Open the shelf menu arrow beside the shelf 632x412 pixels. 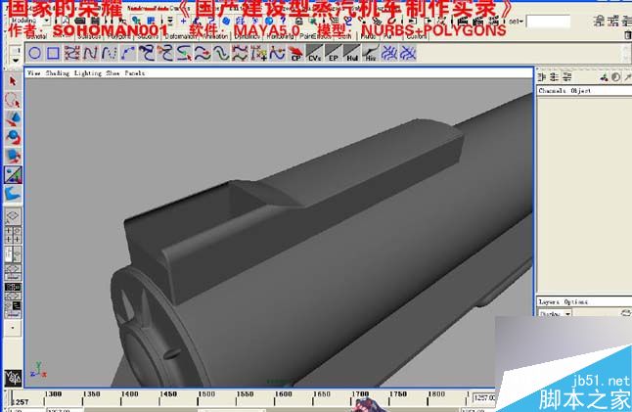click(16, 61)
